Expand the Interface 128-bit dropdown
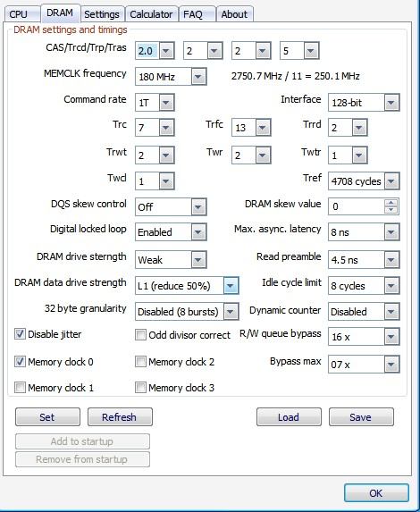Viewport: 420px width, 512px height. [364, 103]
